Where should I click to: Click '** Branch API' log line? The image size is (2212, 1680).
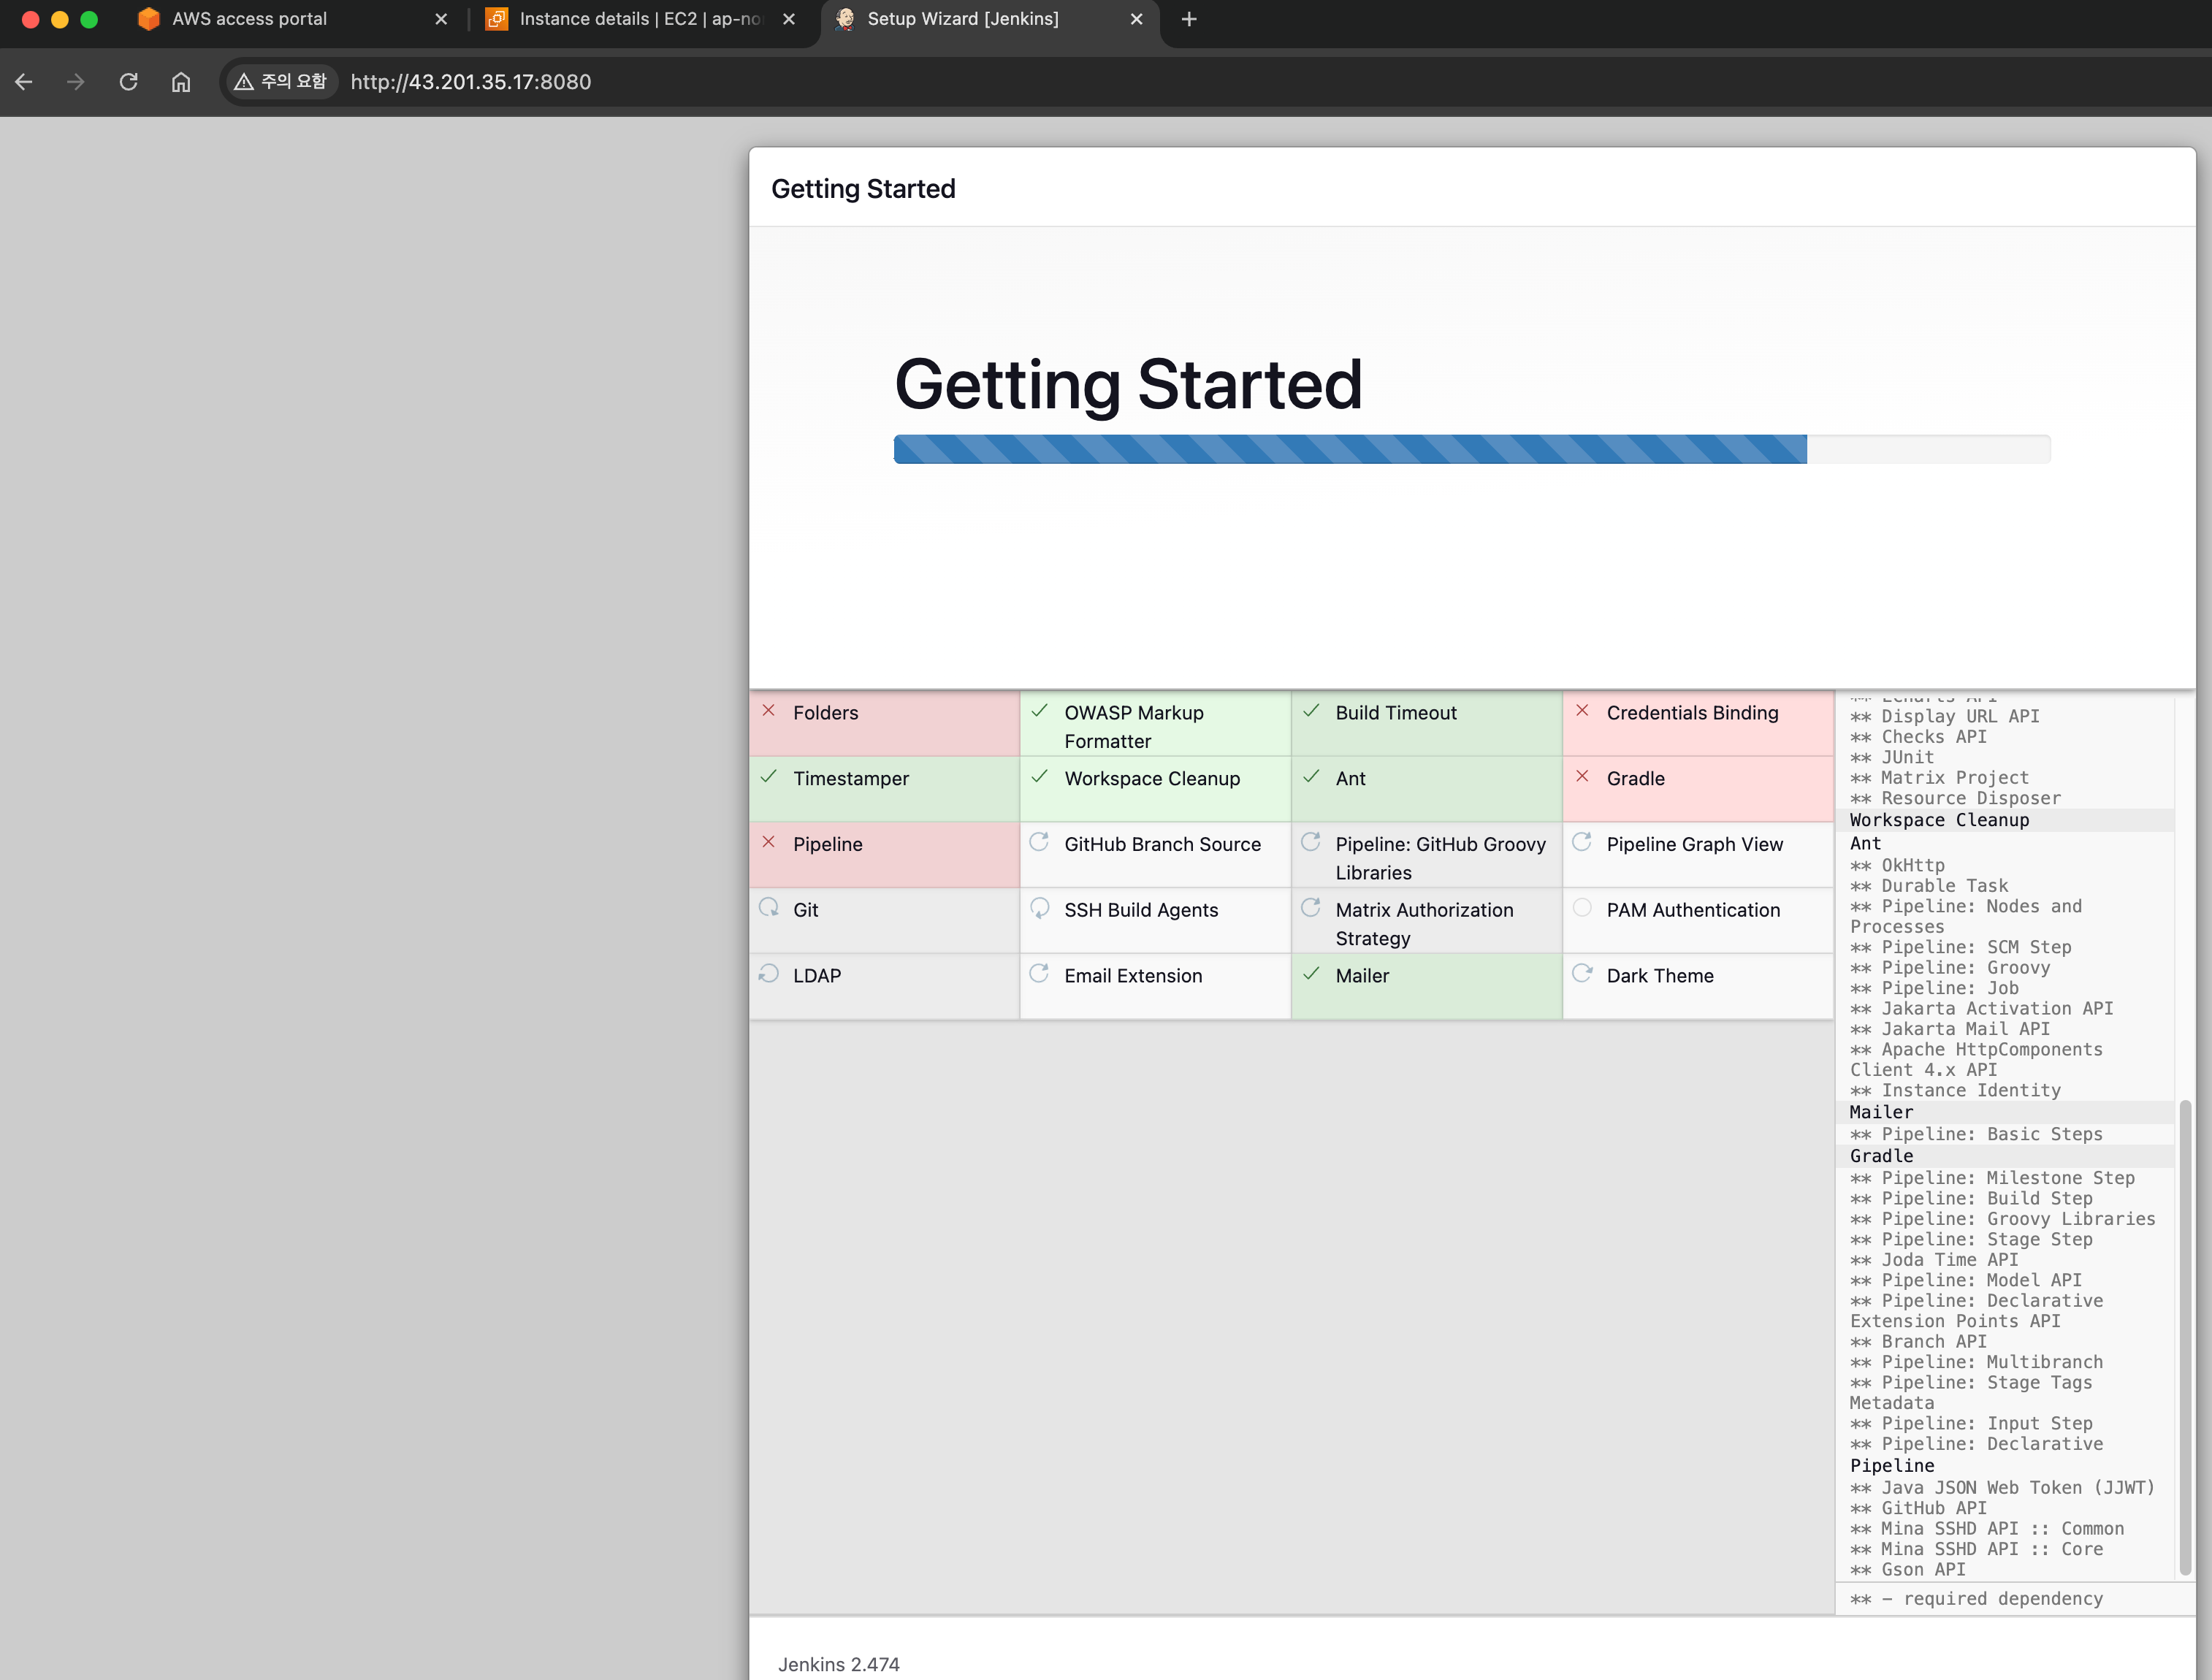point(1918,1342)
